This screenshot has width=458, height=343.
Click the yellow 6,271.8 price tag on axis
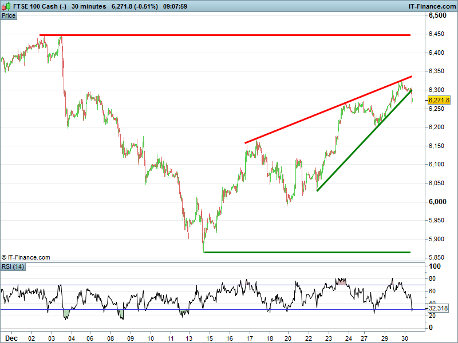click(439, 99)
